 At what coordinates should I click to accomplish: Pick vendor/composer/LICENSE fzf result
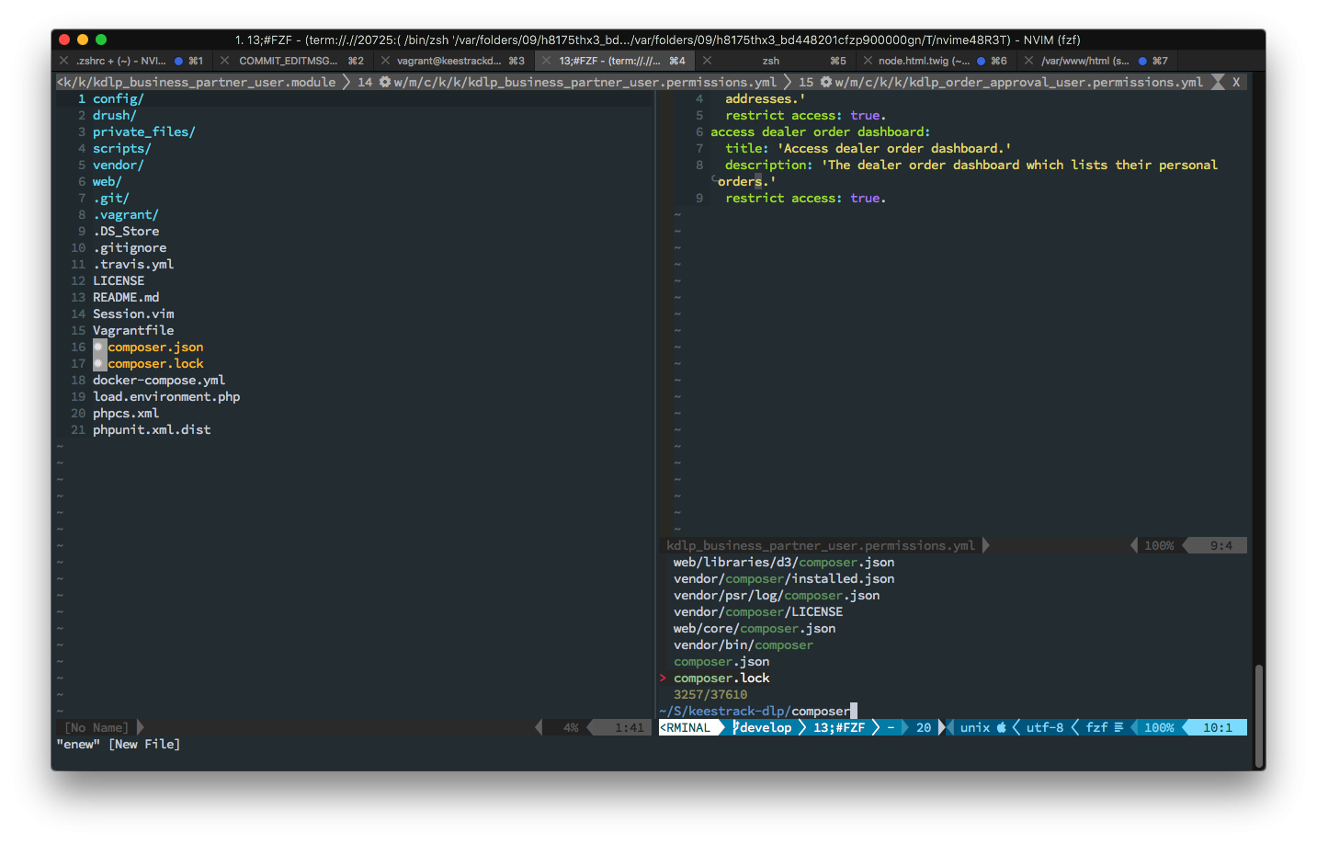coord(758,611)
